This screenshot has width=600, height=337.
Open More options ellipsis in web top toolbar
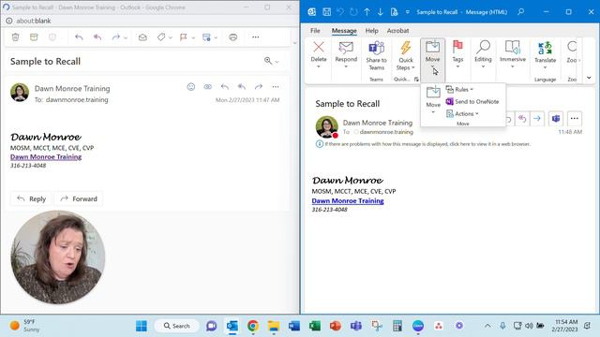(x=256, y=37)
